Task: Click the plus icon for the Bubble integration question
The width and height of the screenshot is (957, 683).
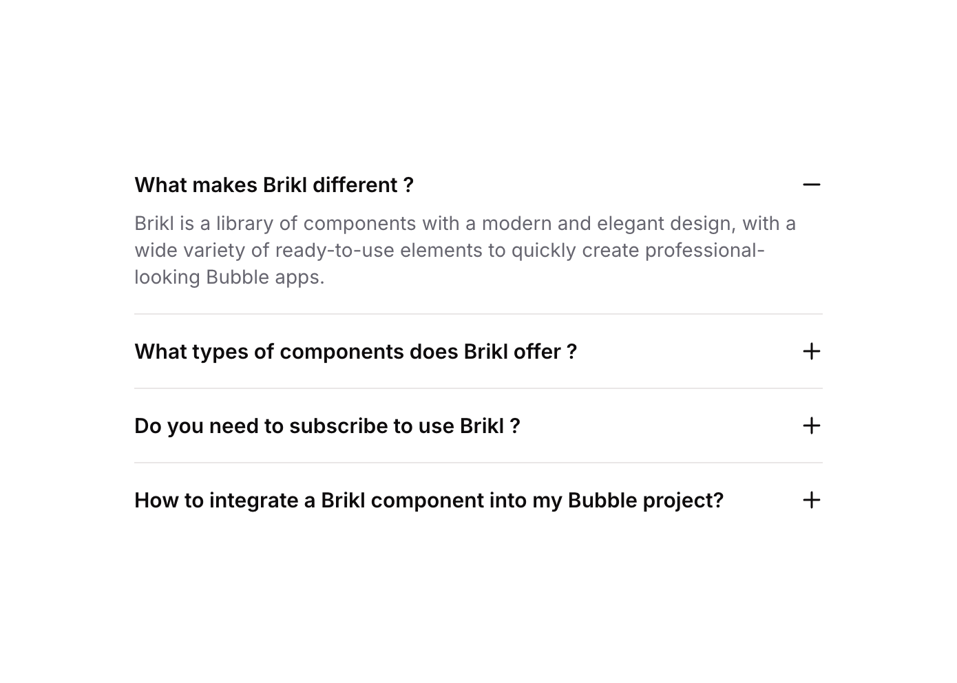Action: click(x=812, y=500)
